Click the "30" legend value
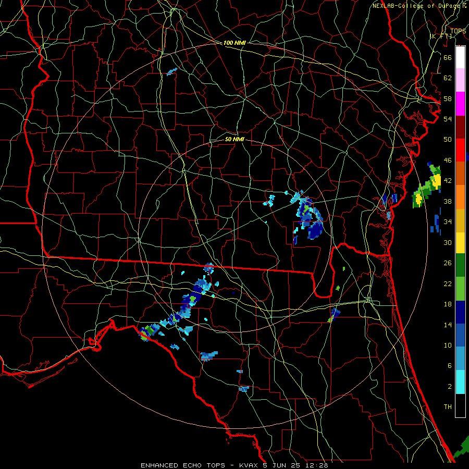Image resolution: width=469 pixels, height=469 pixels. click(448, 242)
